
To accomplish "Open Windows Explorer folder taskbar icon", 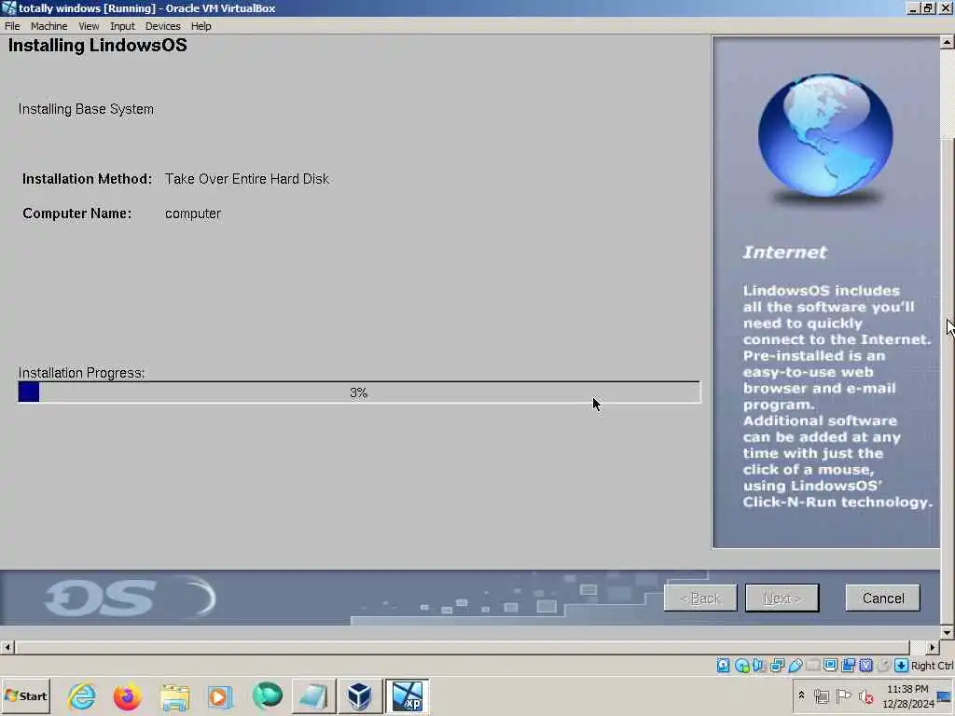I will pyautogui.click(x=174, y=695).
